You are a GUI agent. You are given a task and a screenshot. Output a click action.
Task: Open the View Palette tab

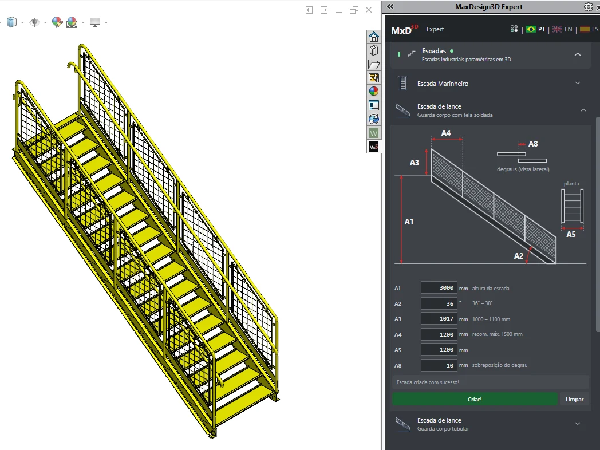[374, 78]
